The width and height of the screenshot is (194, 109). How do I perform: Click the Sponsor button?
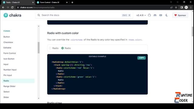(180, 15)
